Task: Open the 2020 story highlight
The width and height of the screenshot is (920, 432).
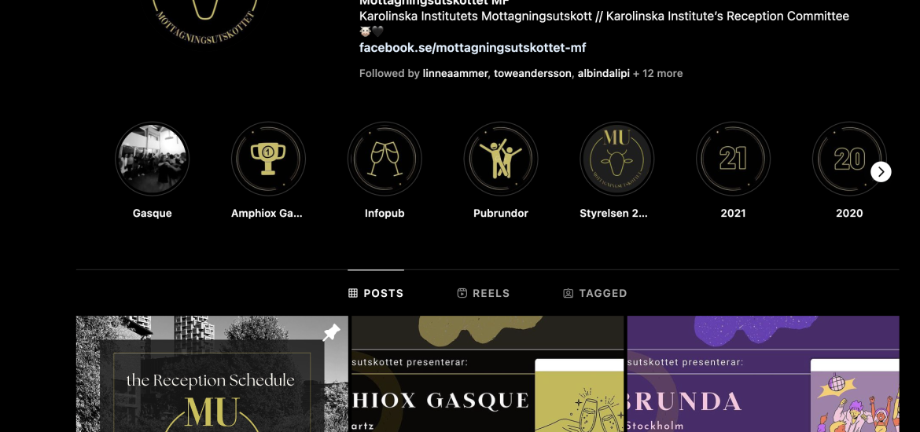Action: click(849, 159)
